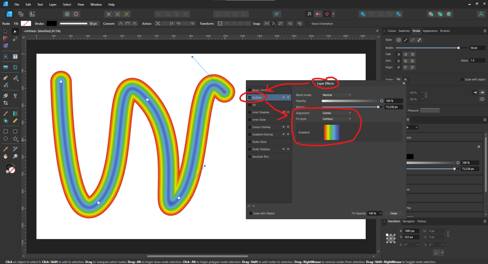Screen dimensions: 488x264
Task: Pick the Artistic Text tool
Action: tap(6, 57)
